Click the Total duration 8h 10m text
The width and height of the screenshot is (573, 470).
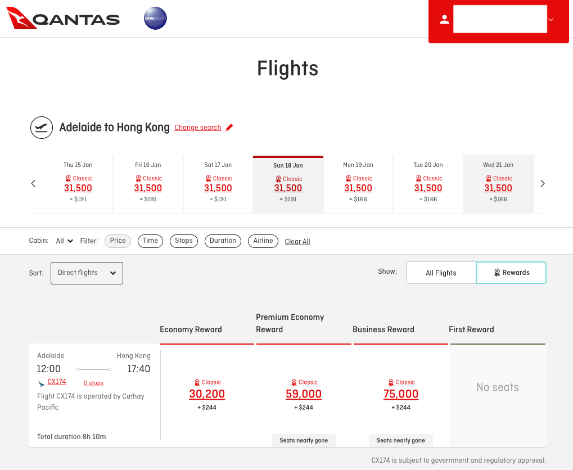71,437
